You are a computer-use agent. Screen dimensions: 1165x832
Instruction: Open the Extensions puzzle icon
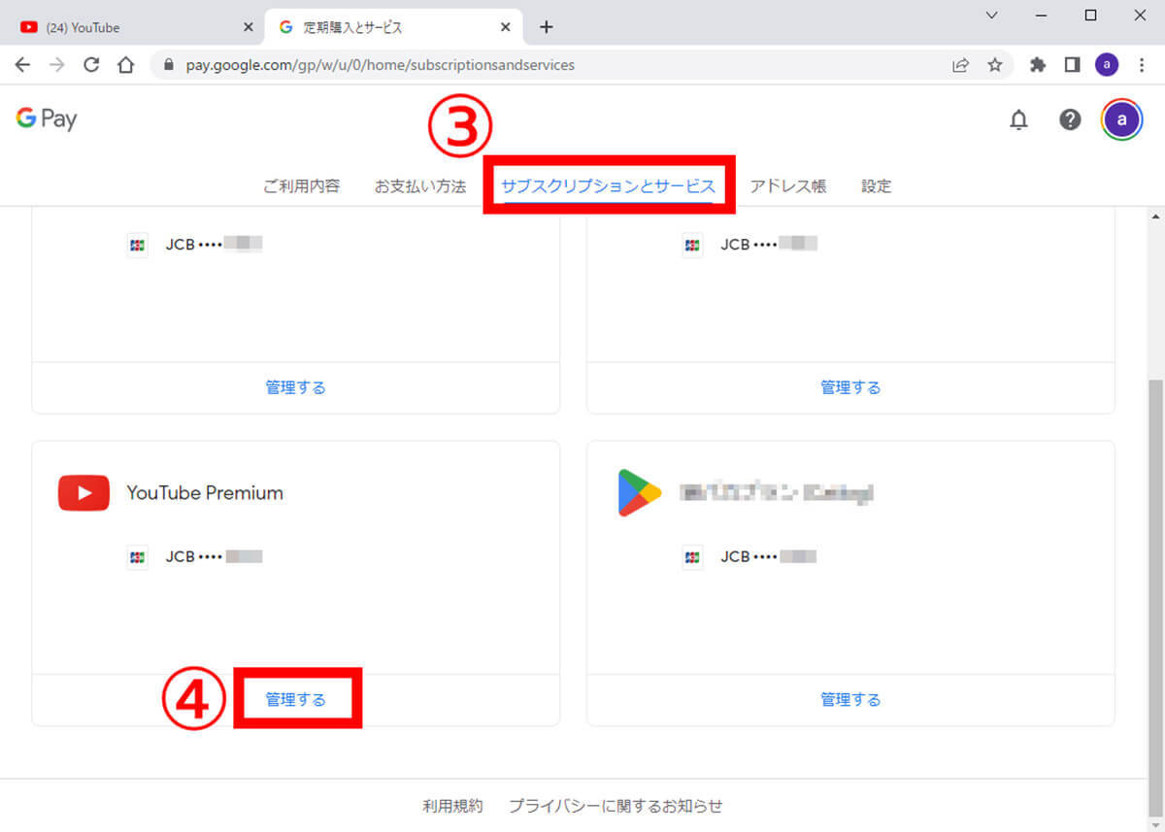(x=1038, y=65)
